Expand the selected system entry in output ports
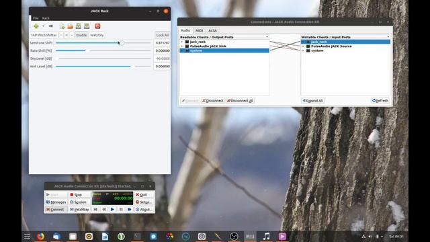Screen dimensions: 430x242 [x=182, y=50]
